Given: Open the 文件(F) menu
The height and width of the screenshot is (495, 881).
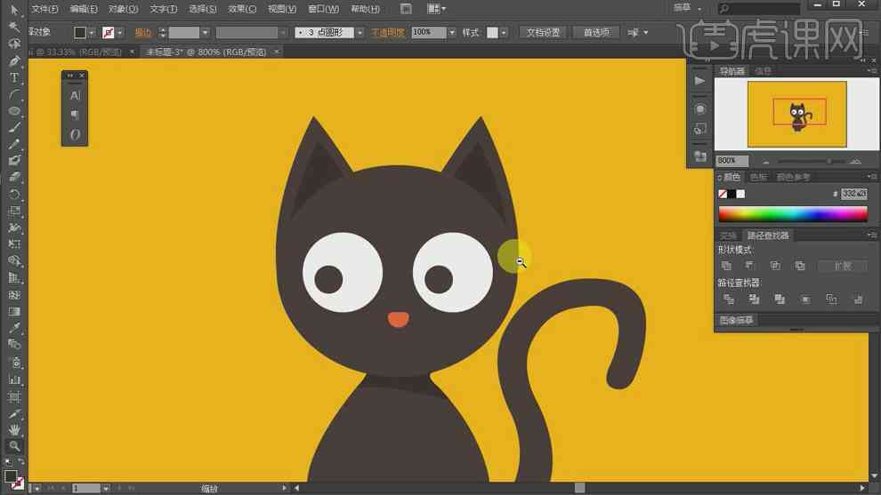Looking at the screenshot, I should pyautogui.click(x=44, y=9).
